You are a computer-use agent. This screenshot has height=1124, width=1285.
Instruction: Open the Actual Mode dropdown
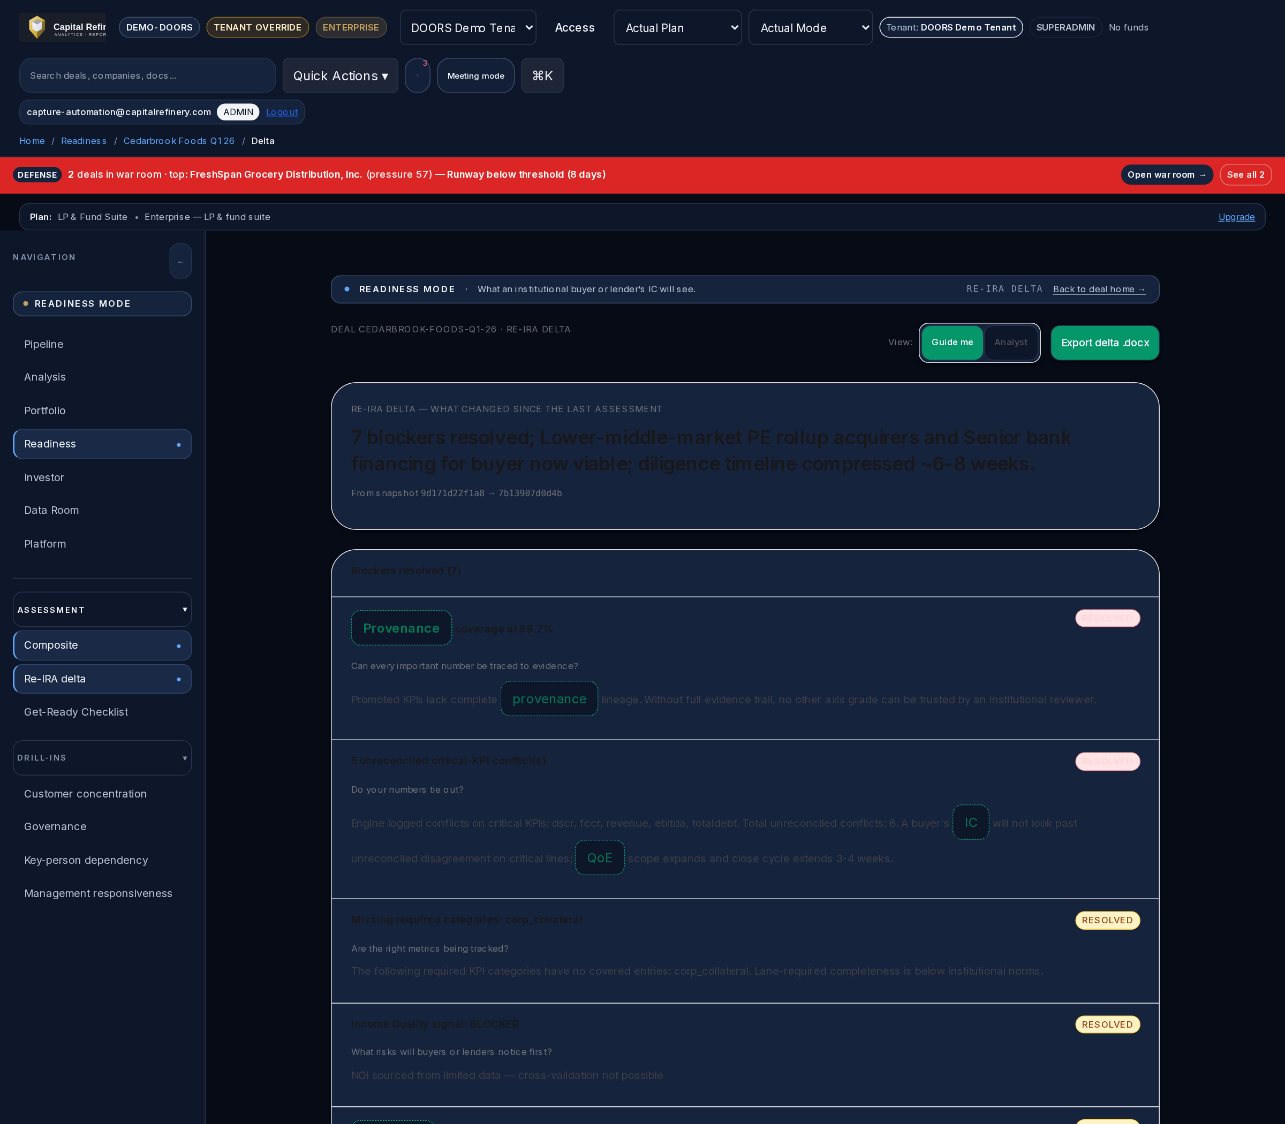tap(811, 28)
